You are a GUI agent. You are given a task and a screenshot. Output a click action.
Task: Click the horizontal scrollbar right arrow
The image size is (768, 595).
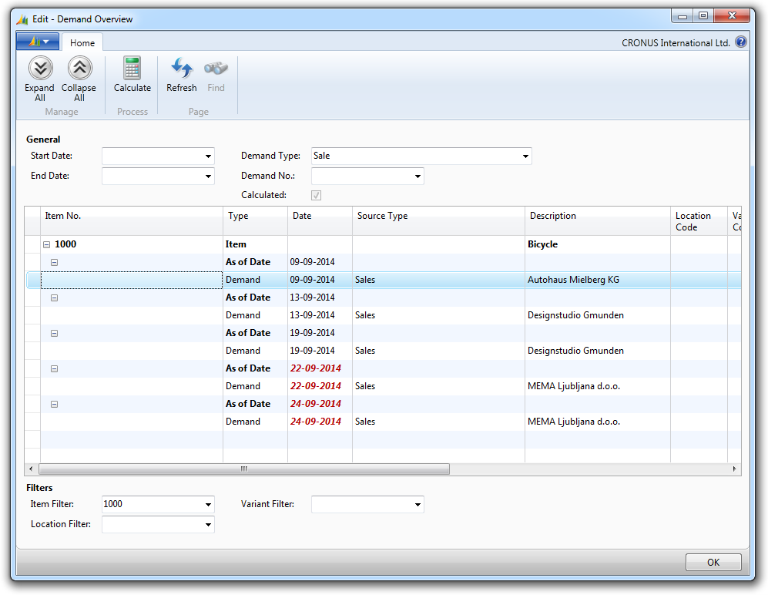coord(734,469)
